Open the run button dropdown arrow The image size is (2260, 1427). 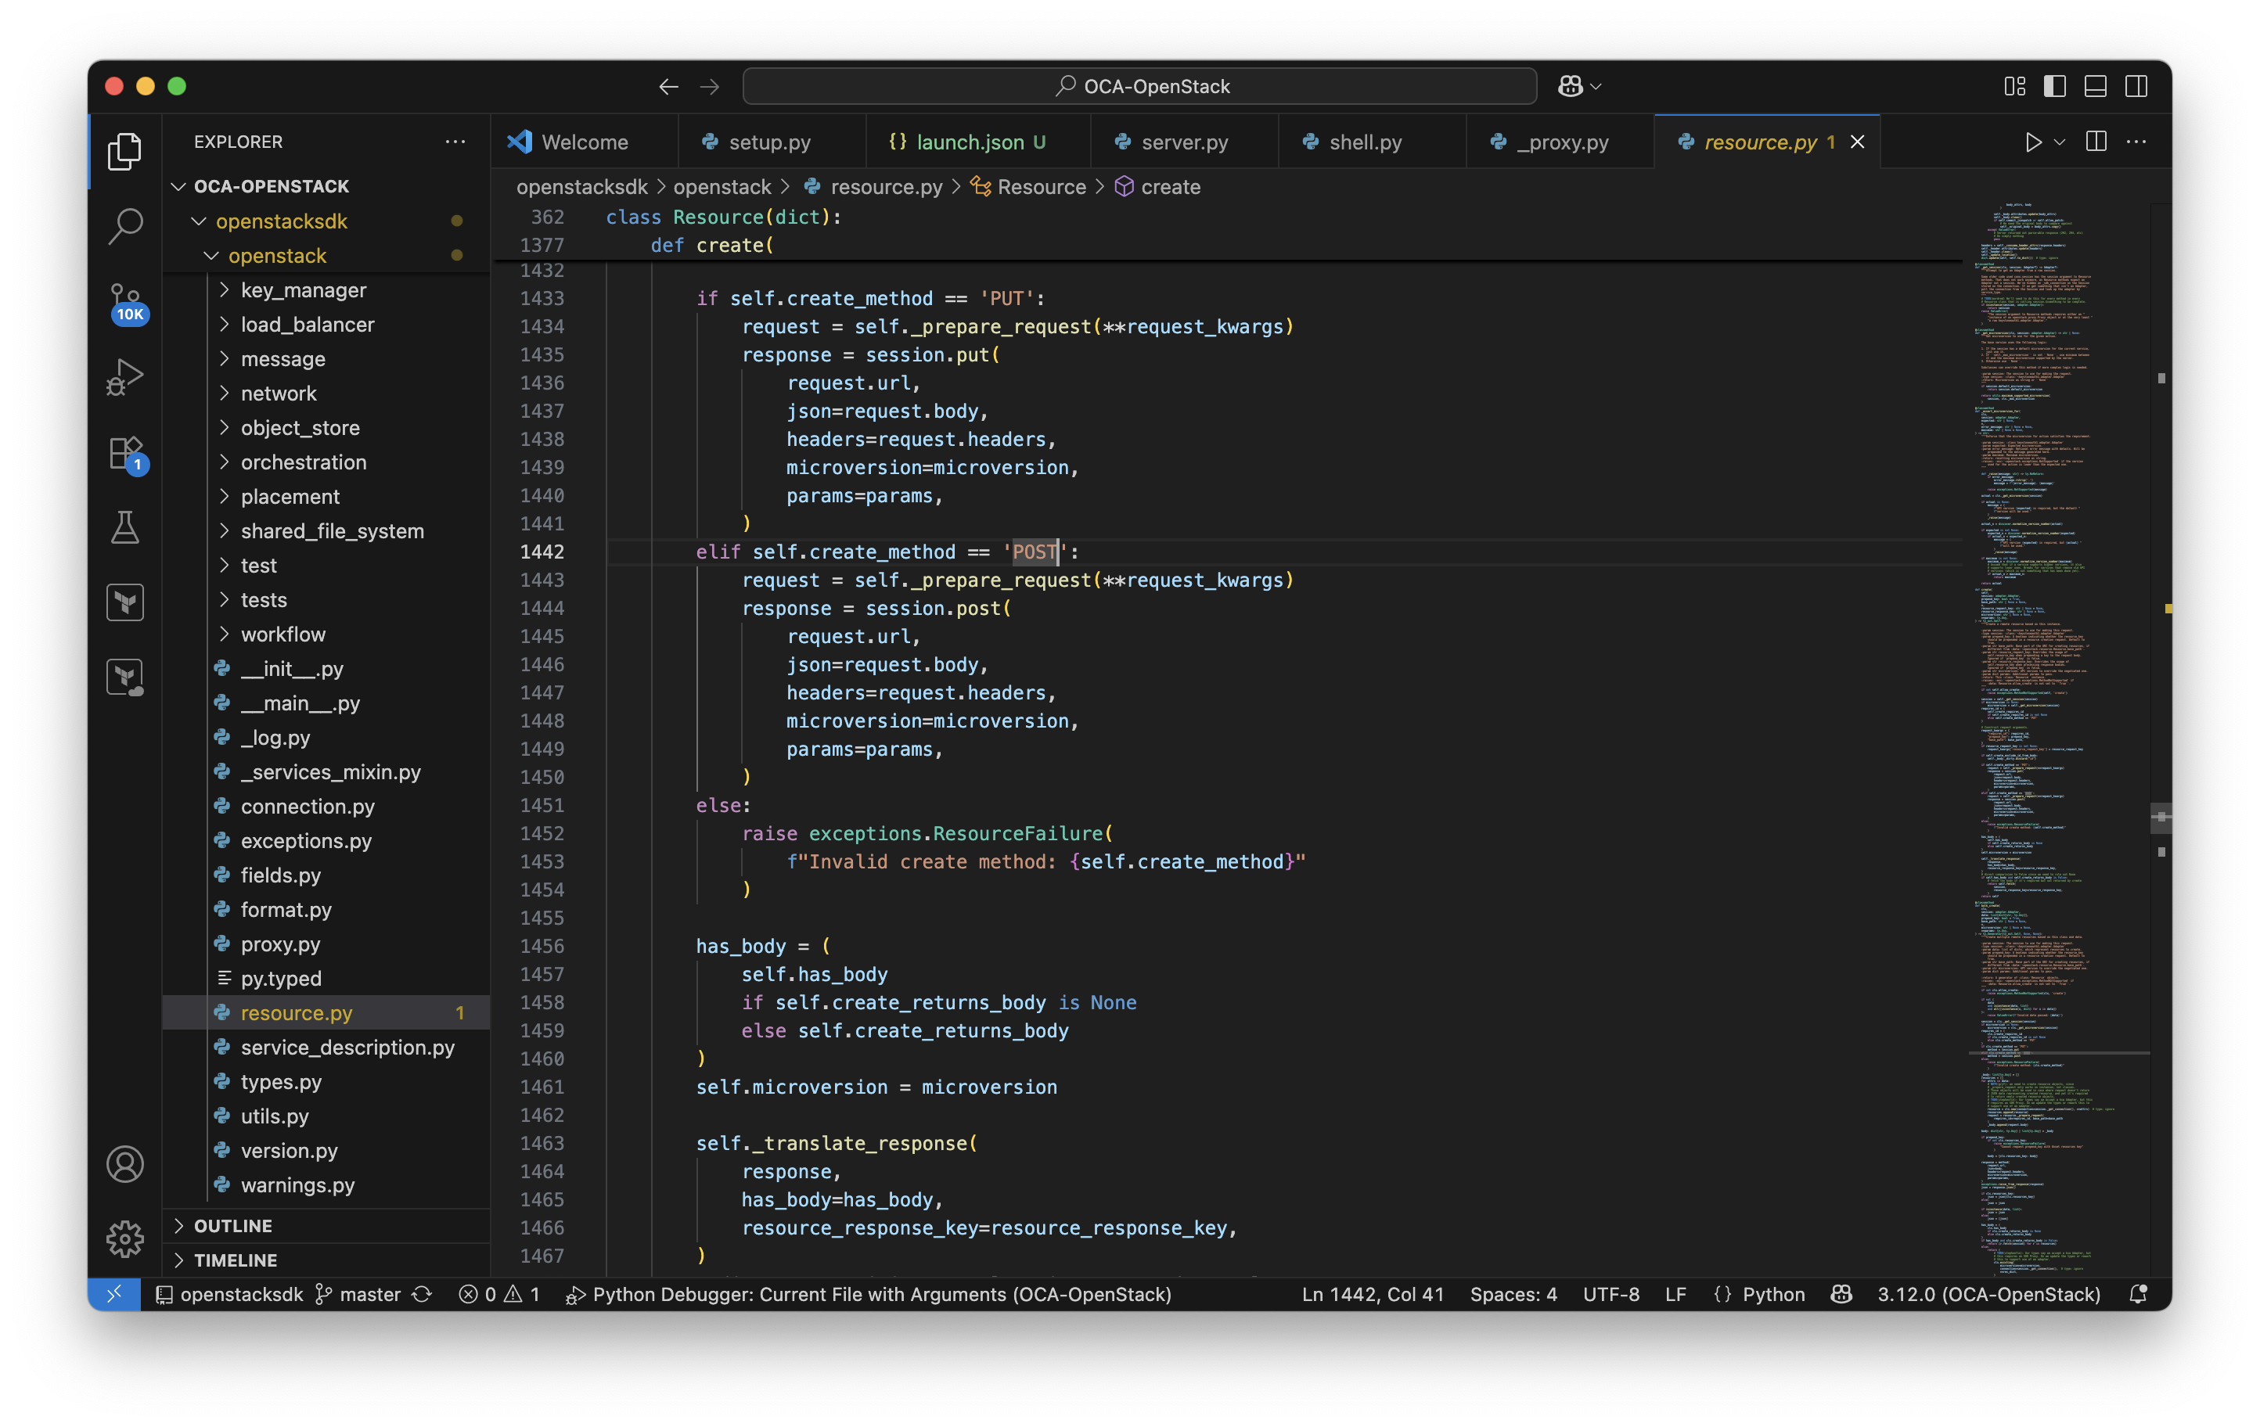[x=2059, y=142]
